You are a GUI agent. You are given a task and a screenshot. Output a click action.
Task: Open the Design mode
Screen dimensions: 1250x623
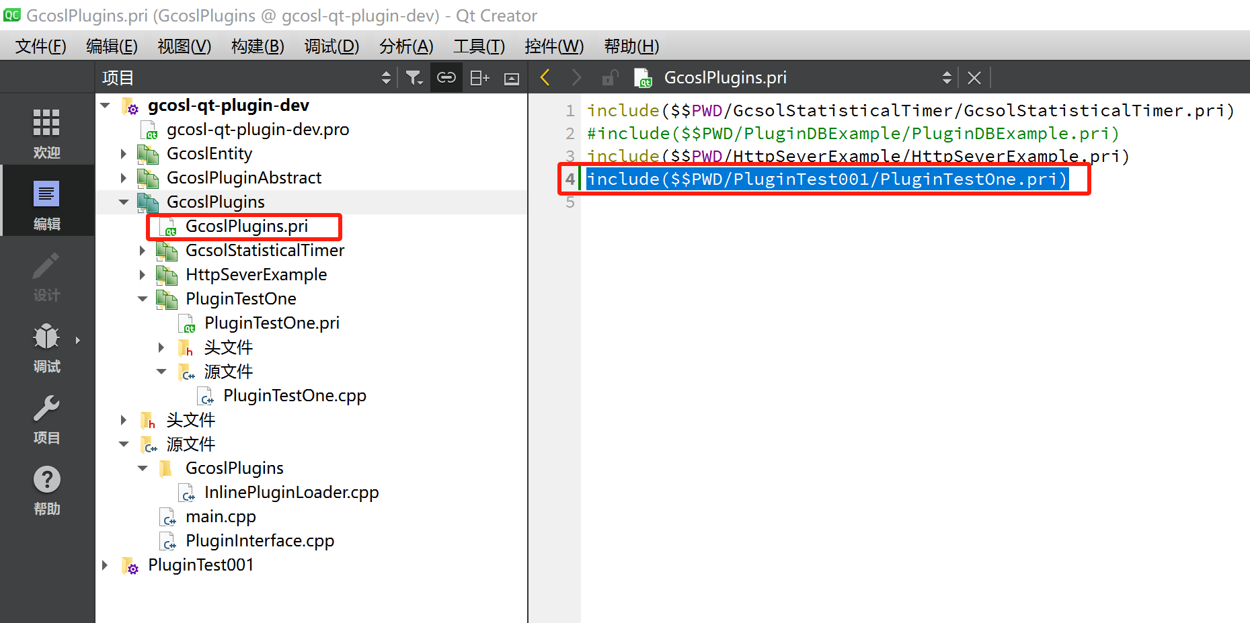(x=46, y=276)
